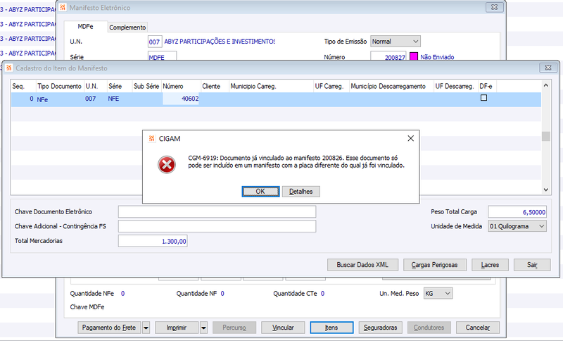Close the CIGAM error dialog with X
The height and width of the screenshot is (341, 563).
pos(411,138)
